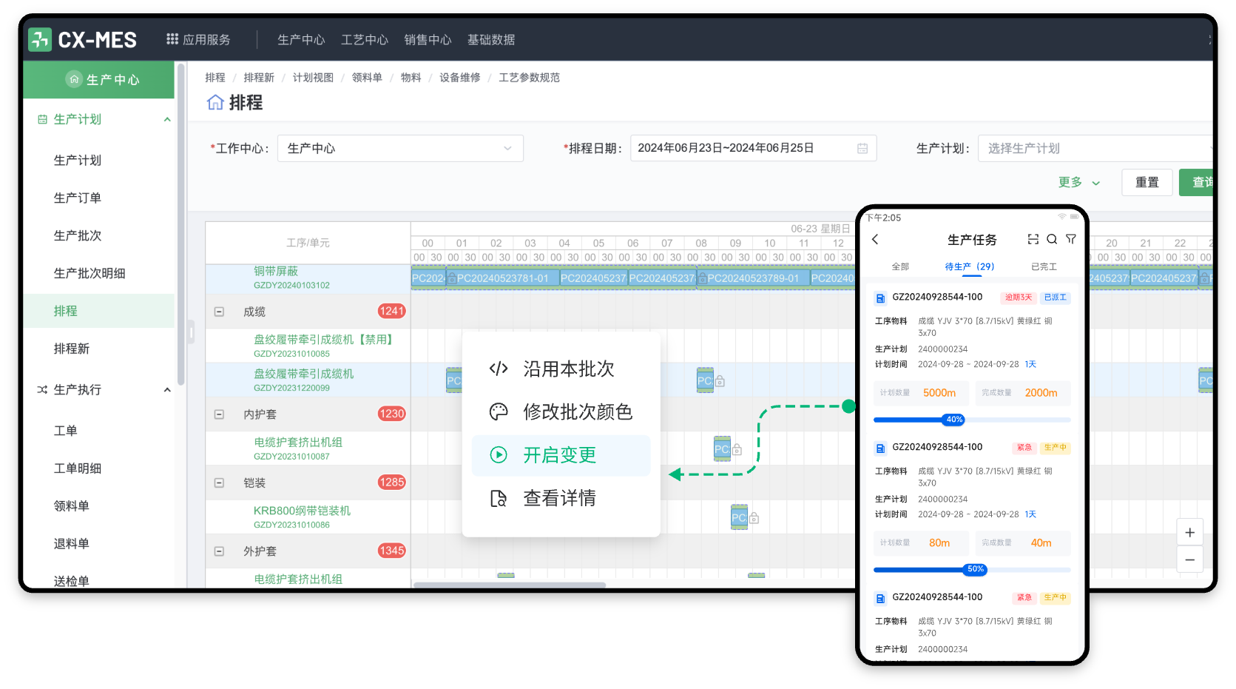Image resolution: width=1236 pixels, height=689 pixels.
Task: Tap document icon of first GZ20240928544-100 card
Action: click(880, 298)
